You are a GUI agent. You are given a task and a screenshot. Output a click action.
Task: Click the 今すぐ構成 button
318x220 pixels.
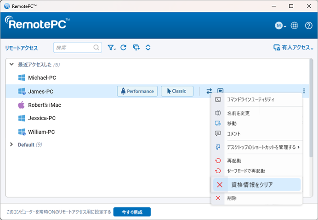pos(132,212)
